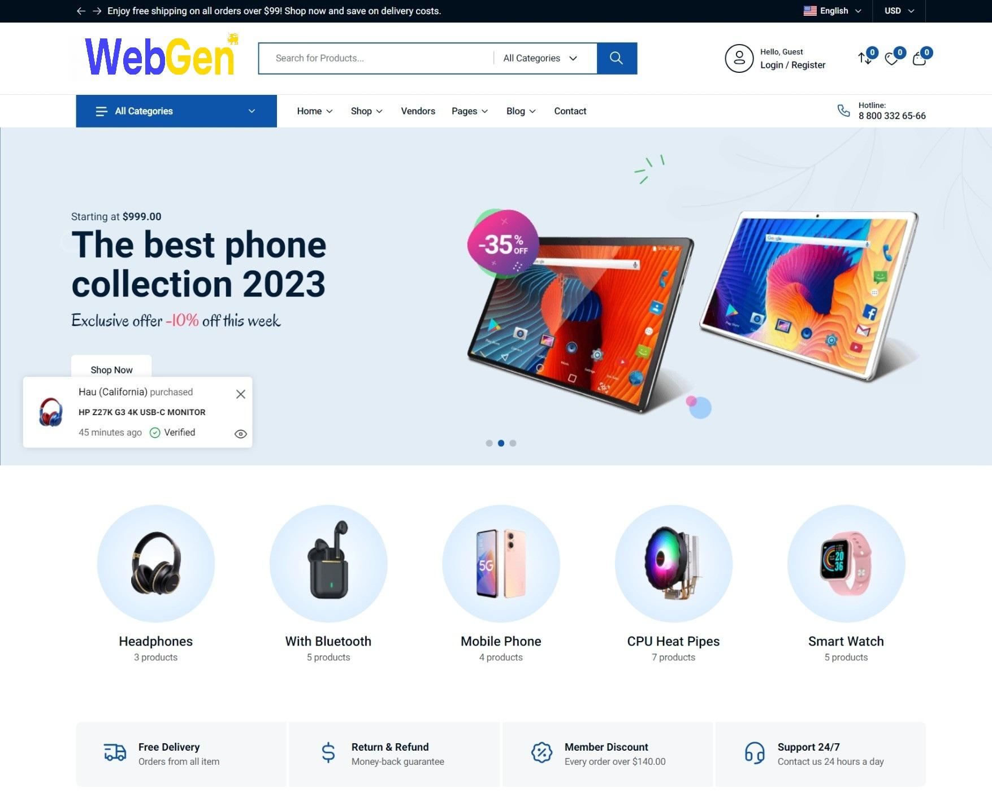Go to next announcement with right arrow
Screen dimensions: 992x793
pos(97,11)
